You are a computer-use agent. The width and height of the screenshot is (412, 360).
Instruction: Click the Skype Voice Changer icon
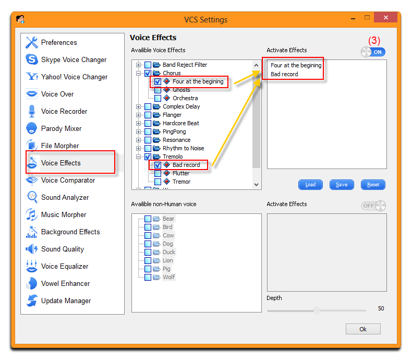pos(32,59)
